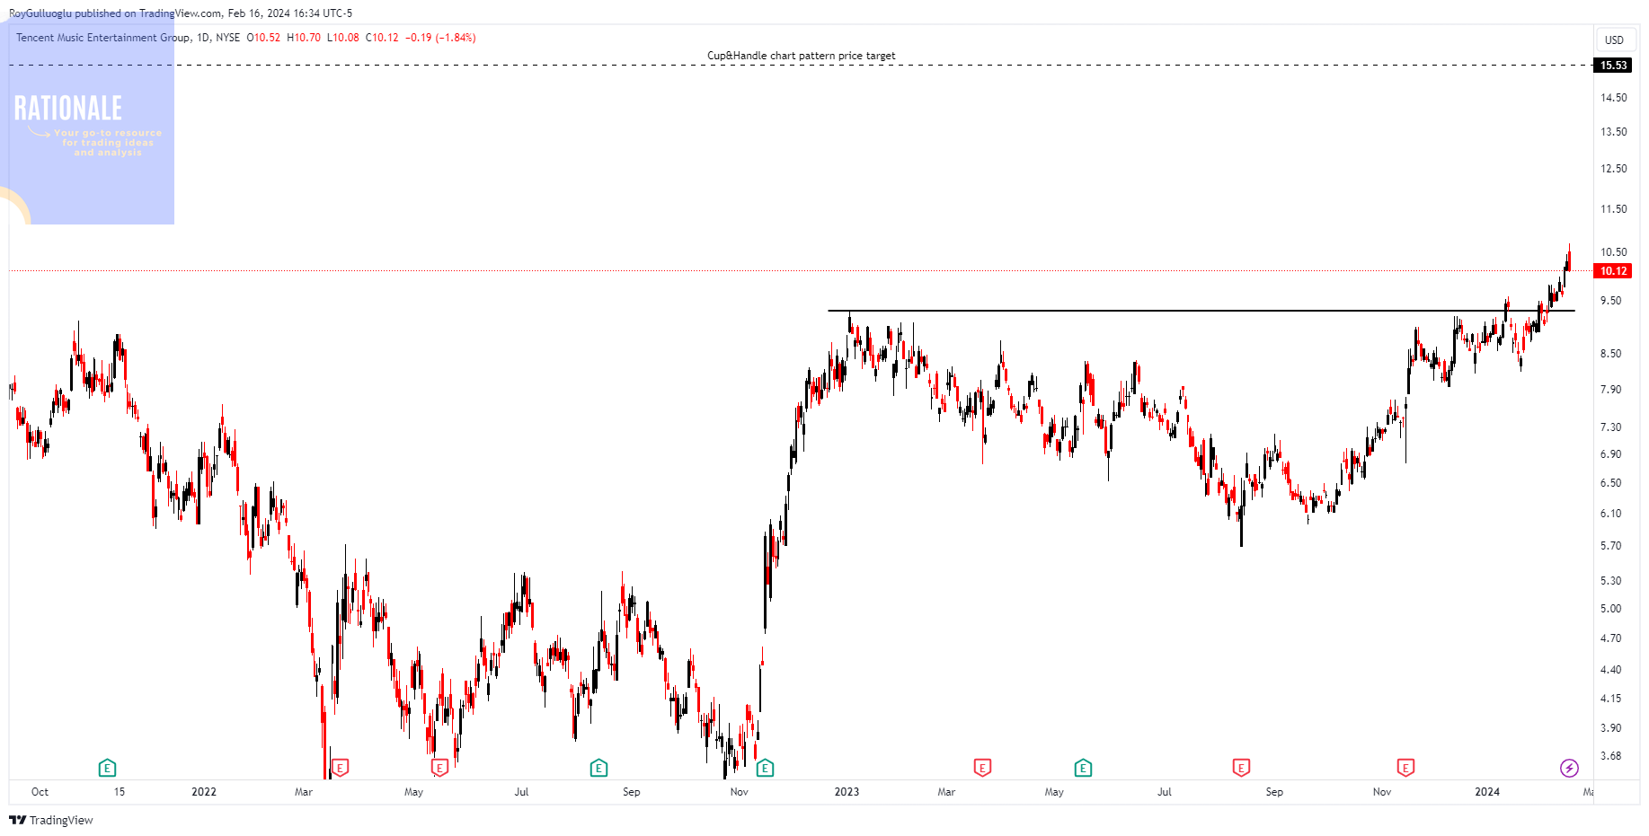Click the 1D interval label in the chart header
The width and height of the screenshot is (1649, 836).
tap(203, 38)
